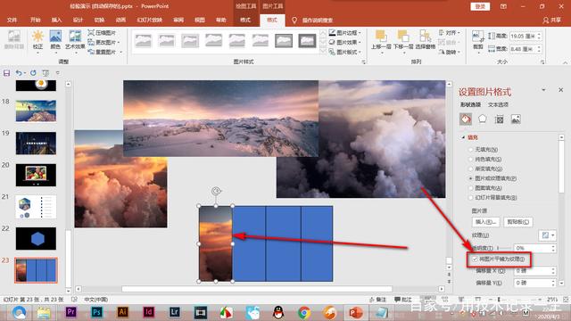
Task: Open Effects pentagon icon in format pane
Action: (483, 119)
